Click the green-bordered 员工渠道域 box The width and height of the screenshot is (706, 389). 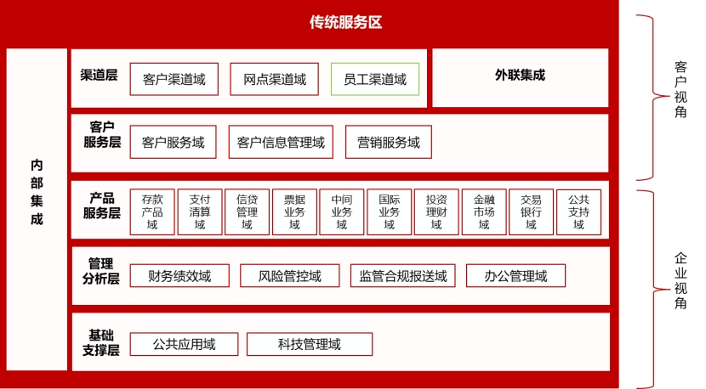tap(375, 79)
